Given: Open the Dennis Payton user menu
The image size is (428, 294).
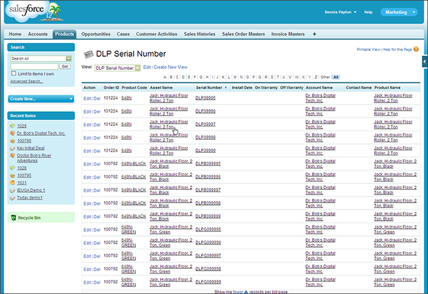Looking at the screenshot, I should tap(340, 12).
